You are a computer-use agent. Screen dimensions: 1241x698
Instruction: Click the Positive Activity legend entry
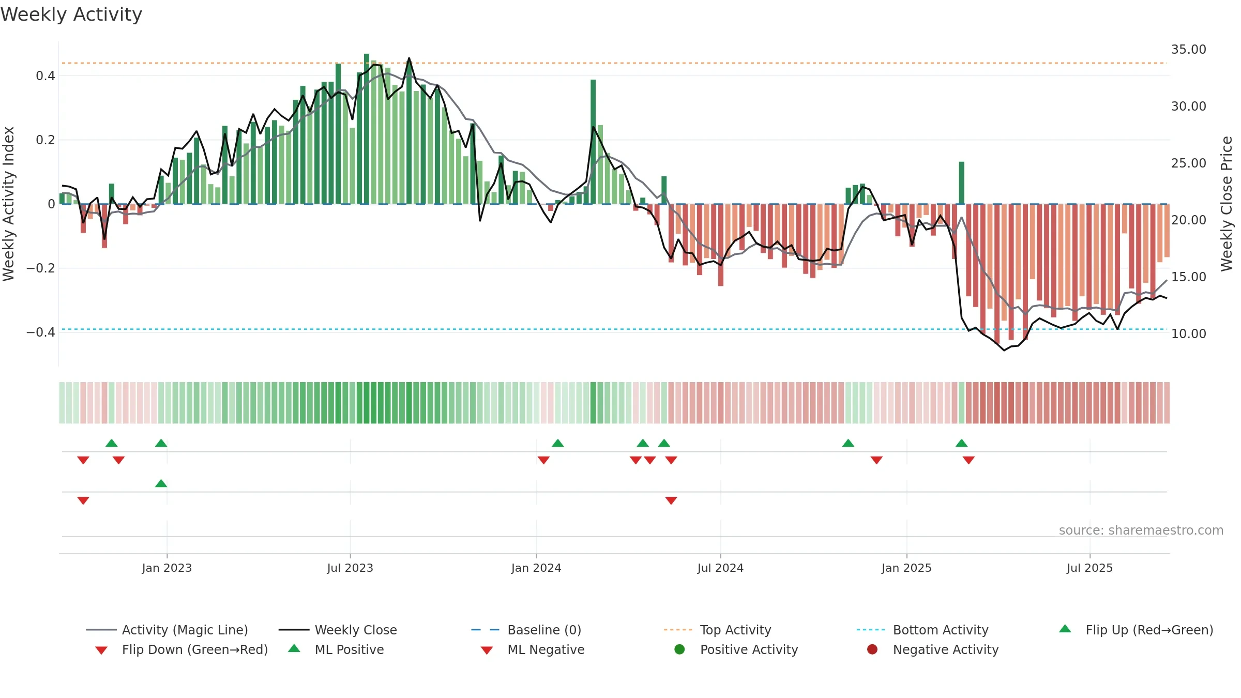tap(736, 649)
